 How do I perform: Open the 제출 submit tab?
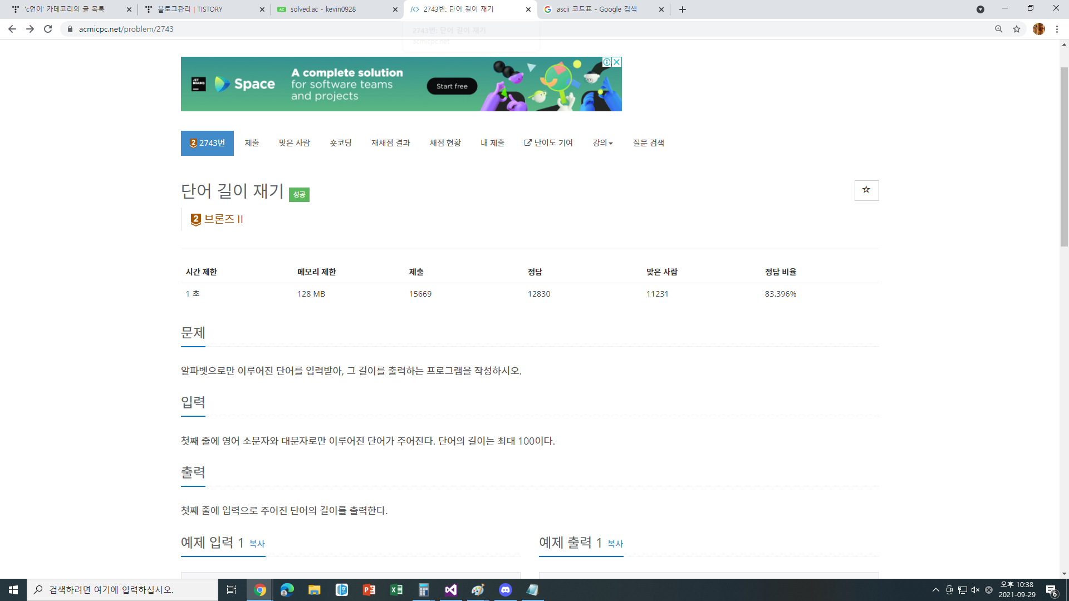click(x=252, y=143)
